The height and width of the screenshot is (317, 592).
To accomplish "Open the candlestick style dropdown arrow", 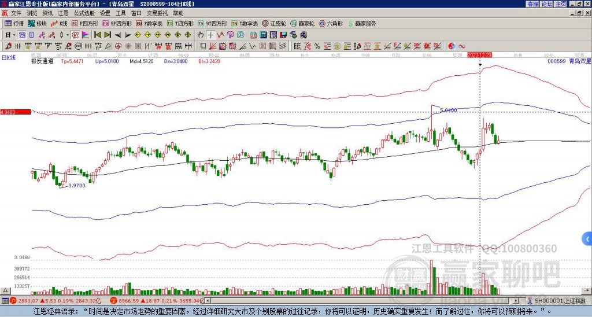I will 68,35.
